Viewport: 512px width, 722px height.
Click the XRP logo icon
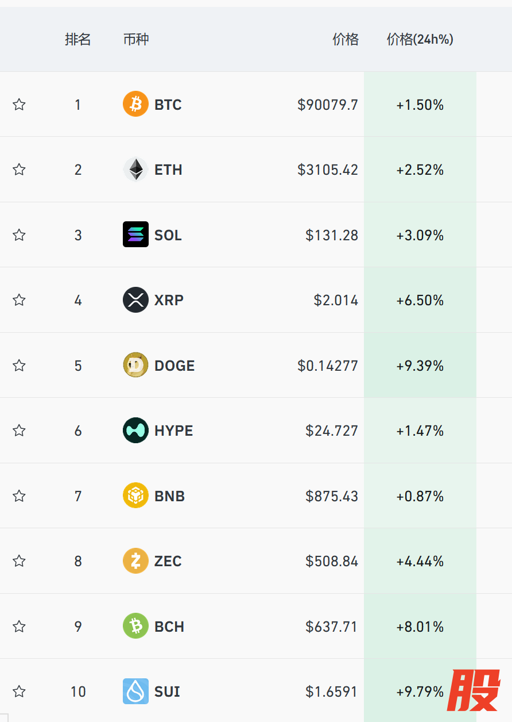tap(135, 300)
